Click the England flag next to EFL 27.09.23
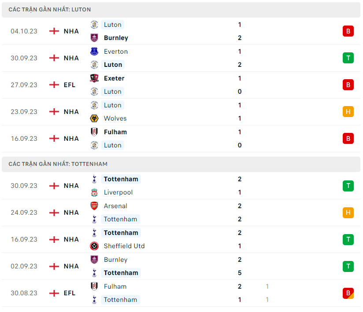This screenshot has width=363, height=312. 54,85
